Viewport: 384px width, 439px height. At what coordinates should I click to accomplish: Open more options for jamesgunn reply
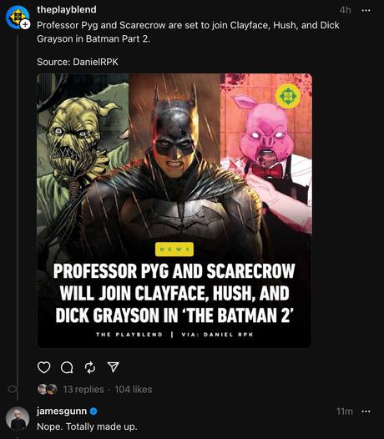pos(366,411)
